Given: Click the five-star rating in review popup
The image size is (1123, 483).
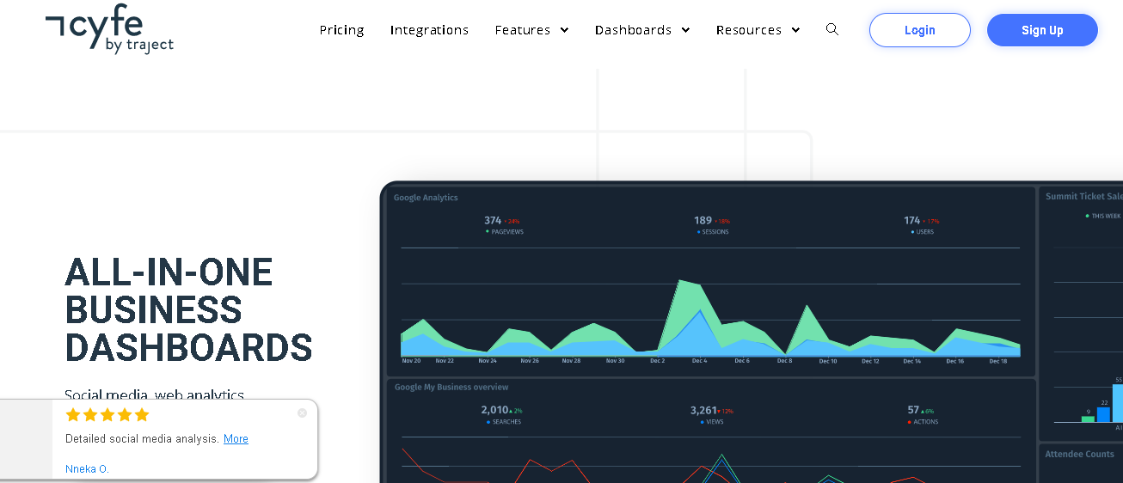Looking at the screenshot, I should pos(107,415).
